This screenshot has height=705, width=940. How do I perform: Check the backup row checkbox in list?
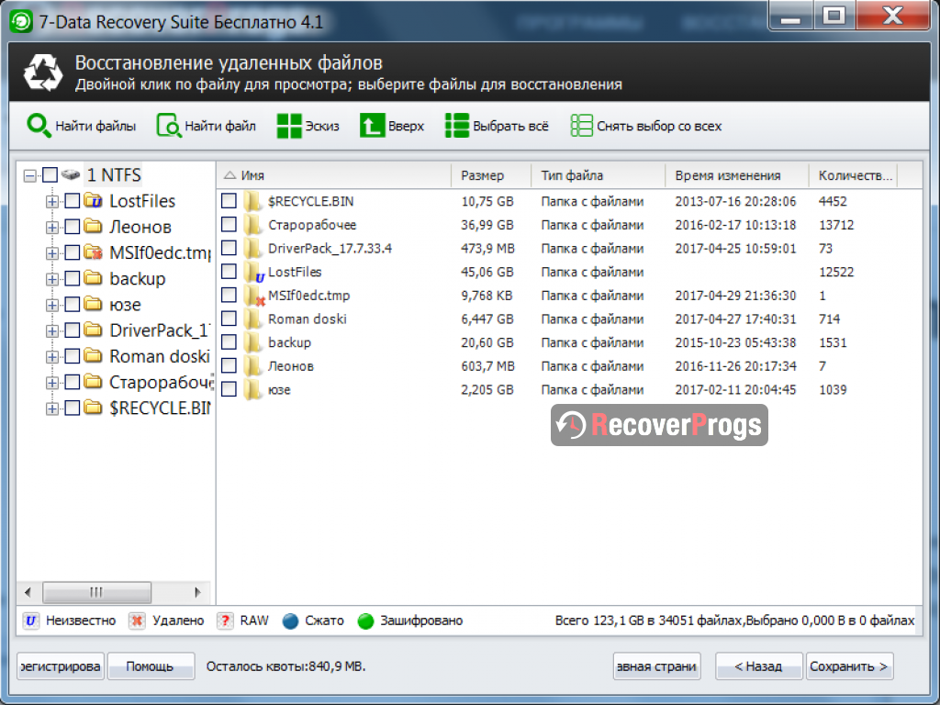[229, 342]
